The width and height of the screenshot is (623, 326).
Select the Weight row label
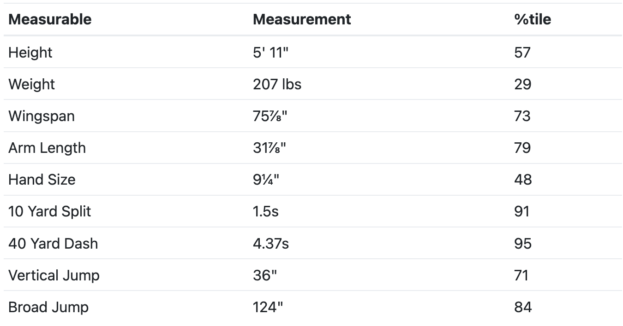31,84
